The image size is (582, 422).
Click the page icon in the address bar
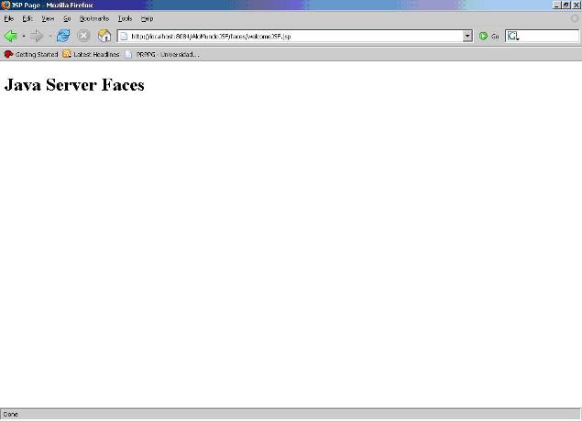(x=124, y=36)
